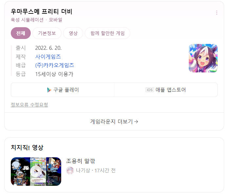Screen dimensions: 231x195
Task: Click the Uma Musume game app icon
Action: click(203, 58)
